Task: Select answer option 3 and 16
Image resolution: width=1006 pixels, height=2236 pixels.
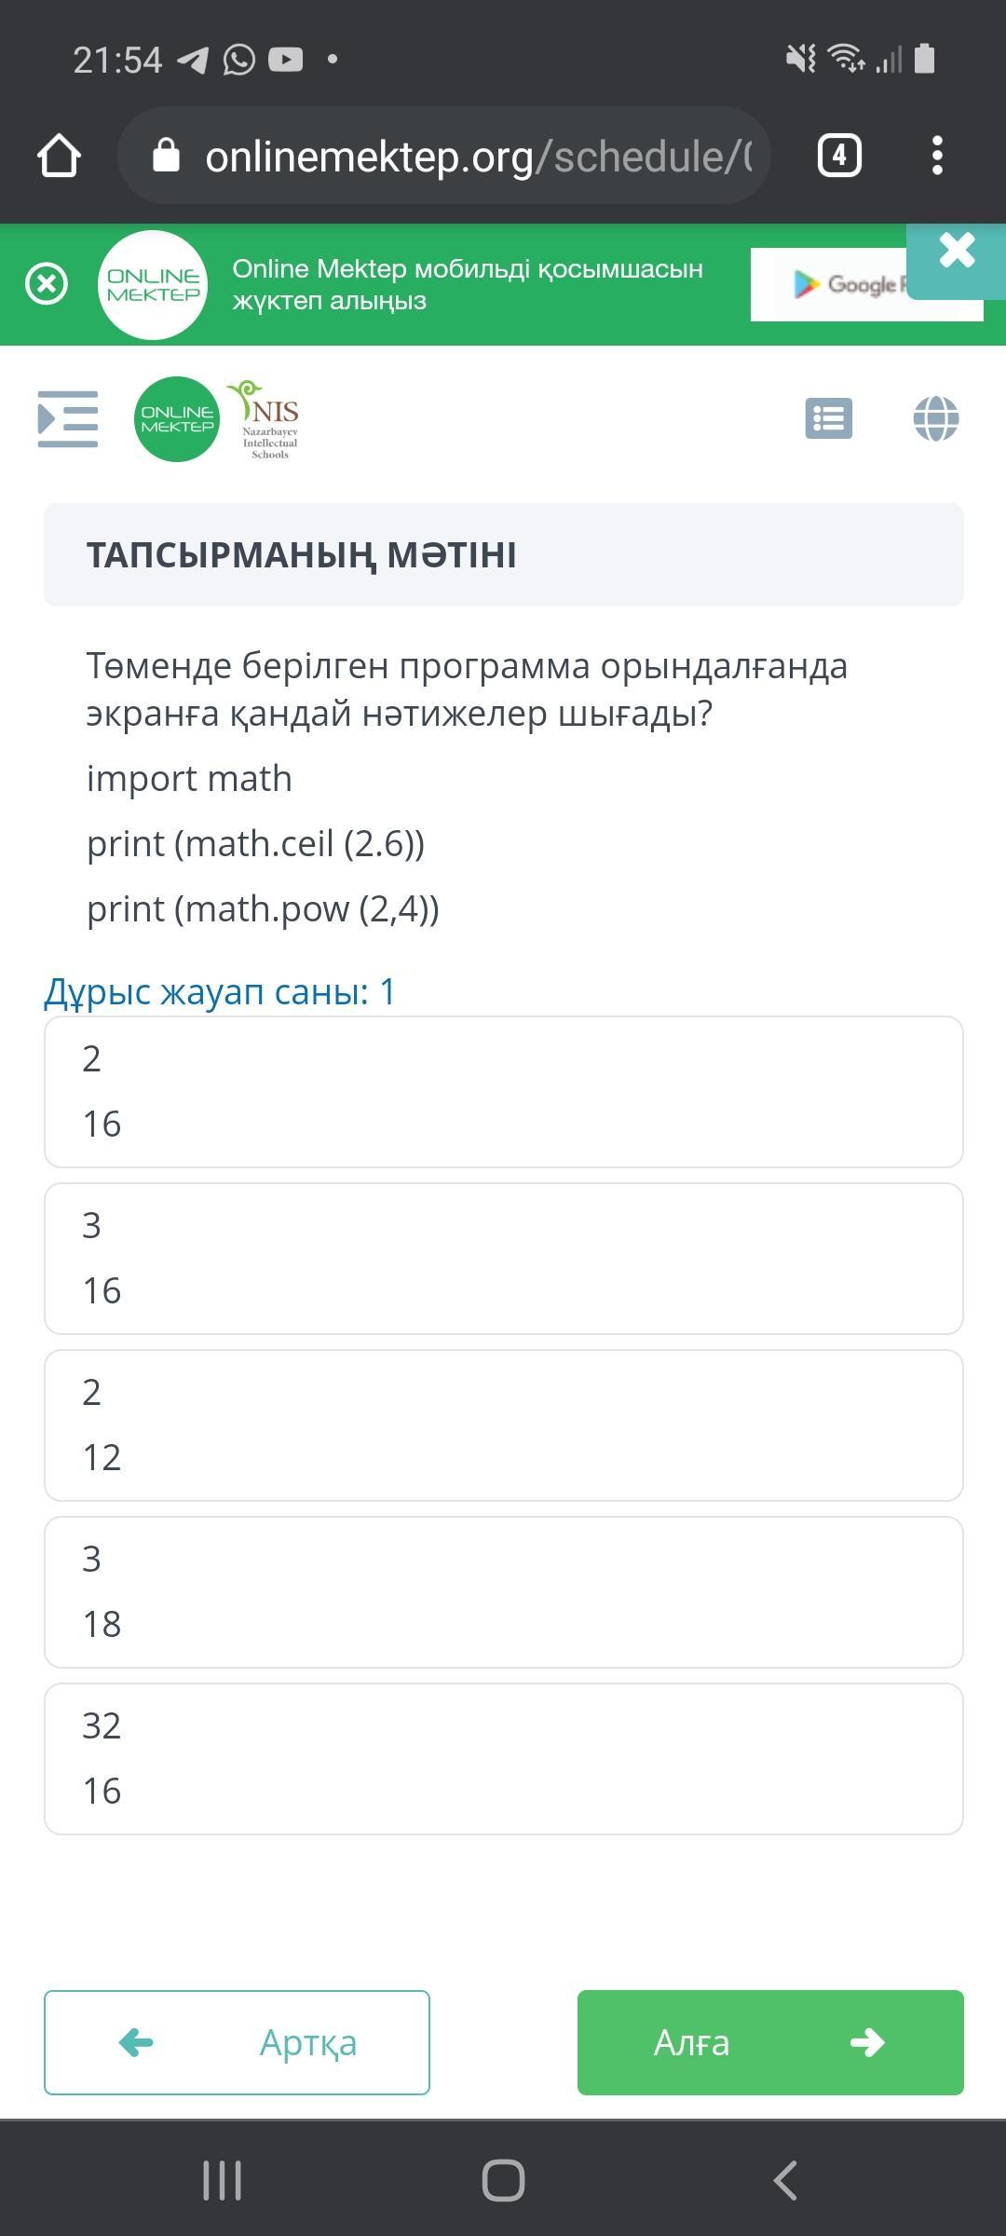Action: (503, 1259)
